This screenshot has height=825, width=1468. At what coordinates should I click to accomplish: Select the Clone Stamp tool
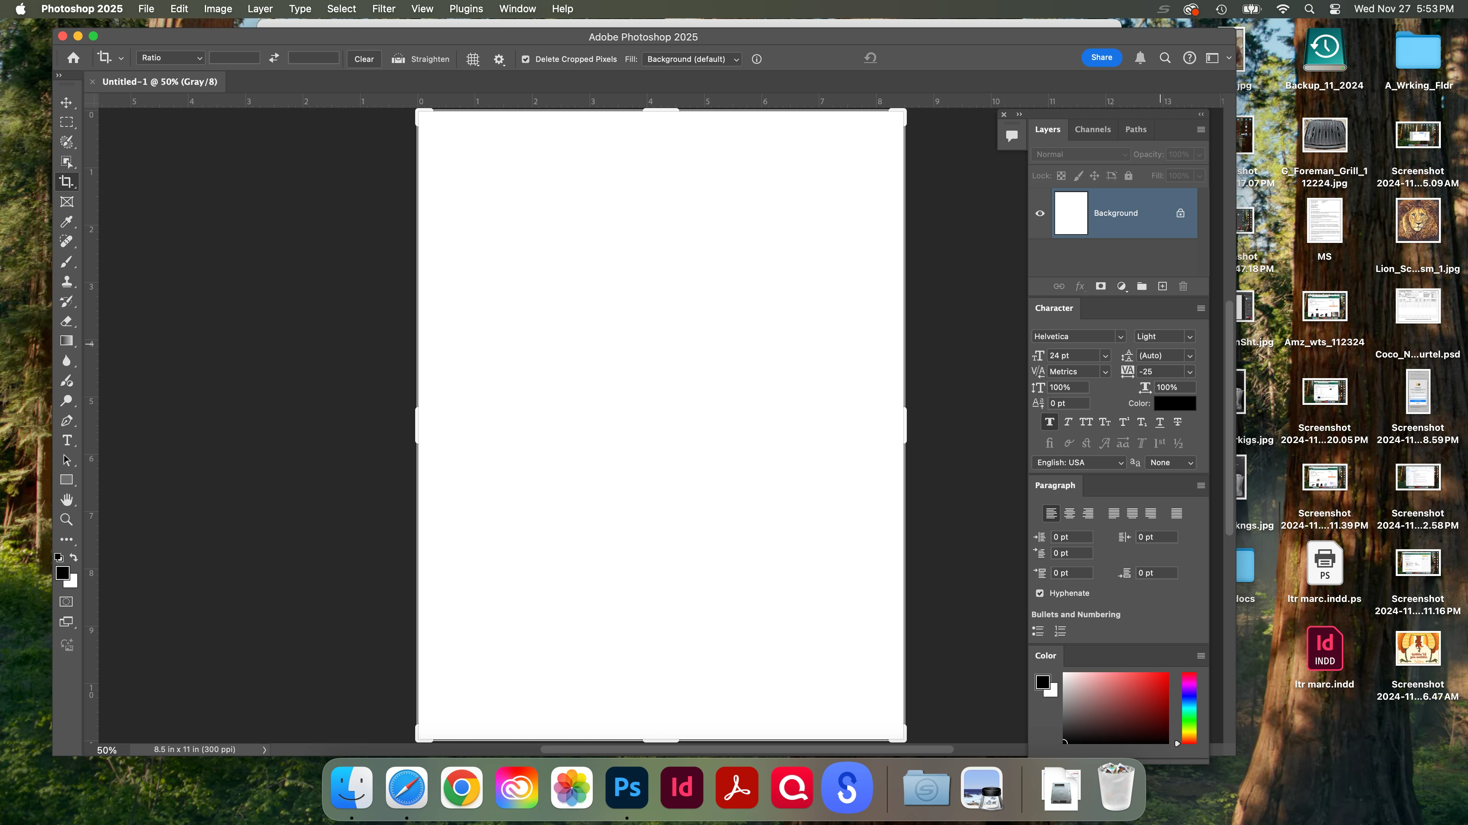(x=67, y=281)
